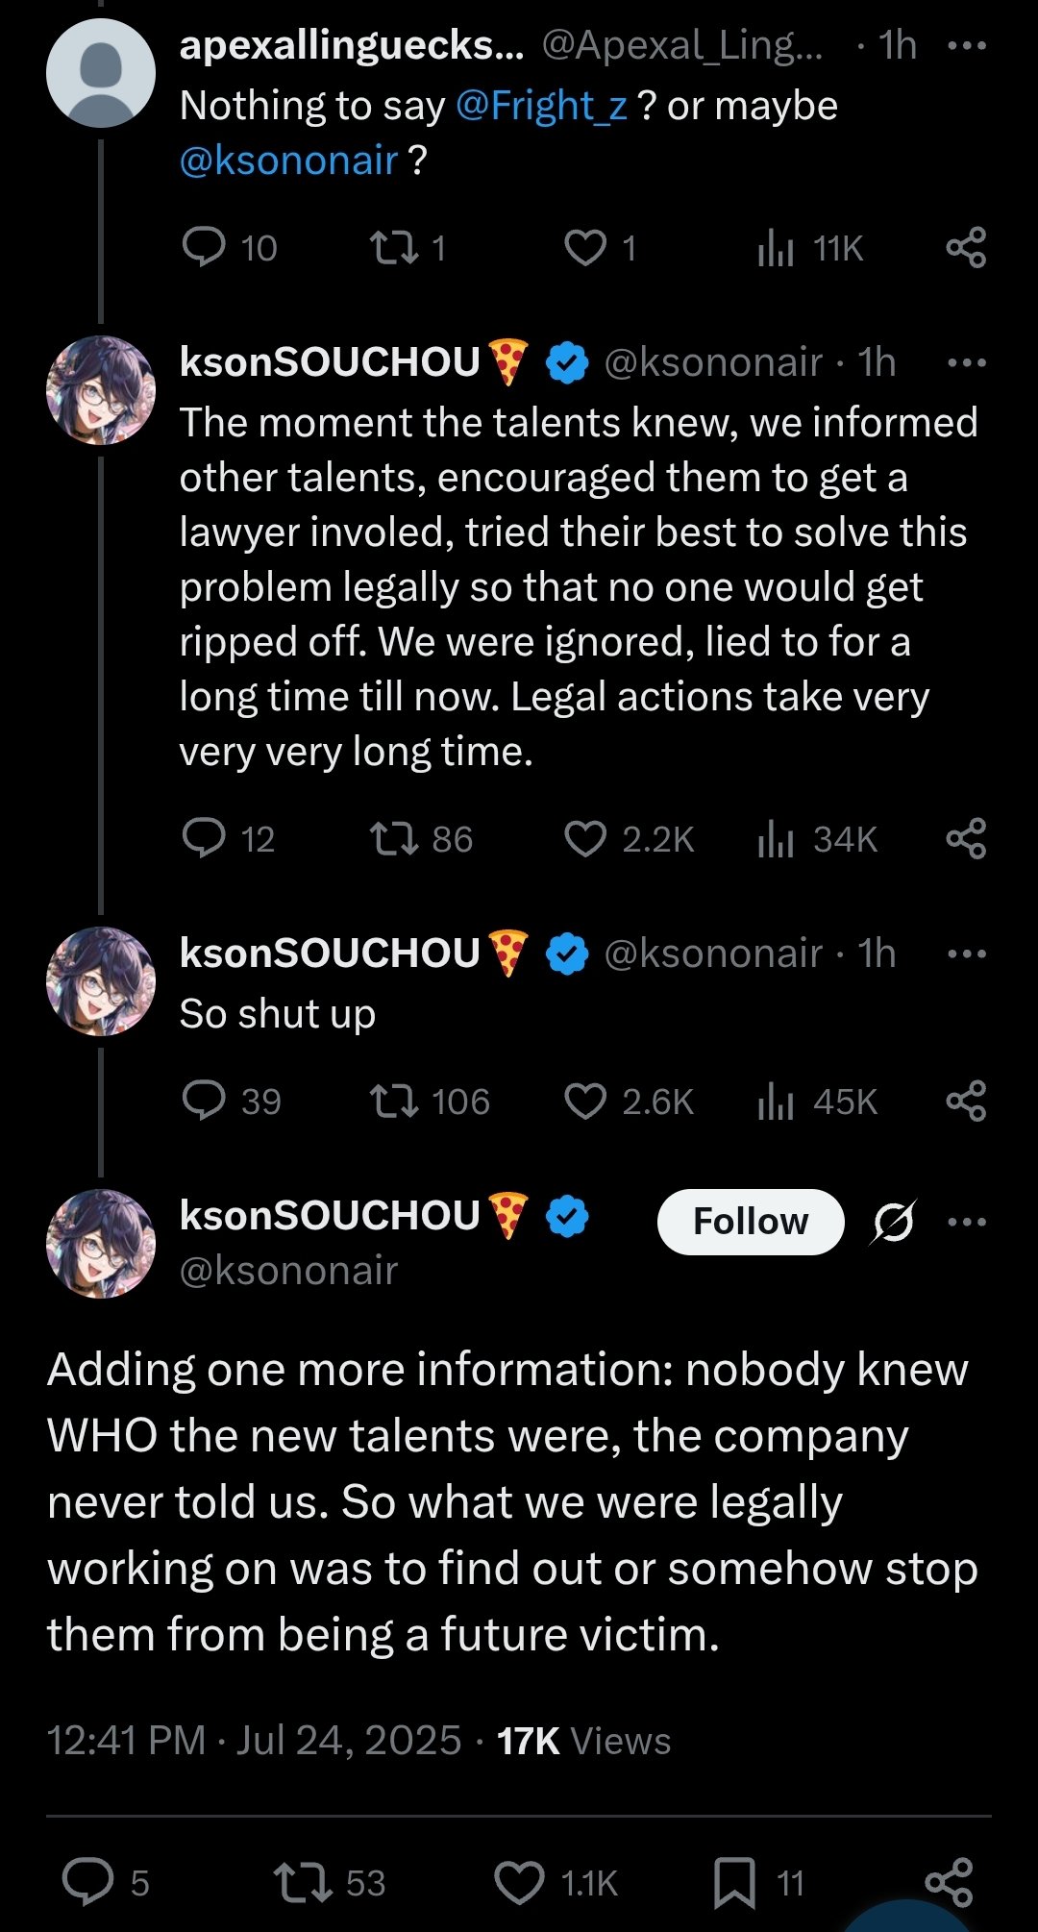The image size is (1038, 1932).
Task: Open the @ksononair mention link
Action: click(x=288, y=161)
